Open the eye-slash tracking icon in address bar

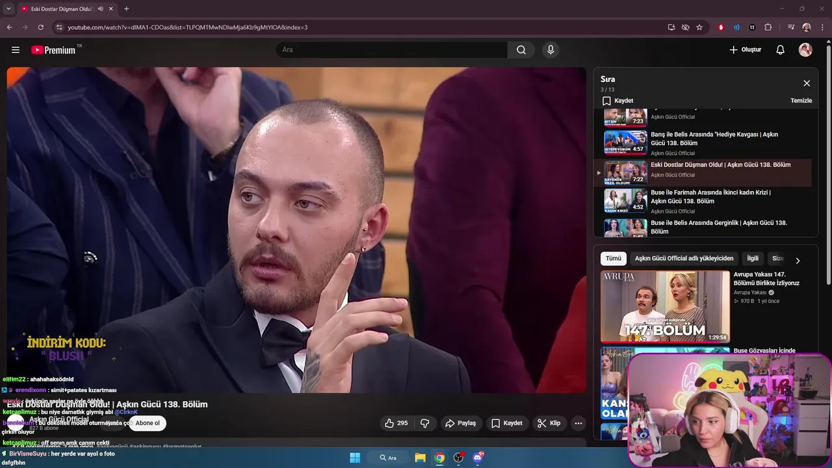[x=685, y=27]
